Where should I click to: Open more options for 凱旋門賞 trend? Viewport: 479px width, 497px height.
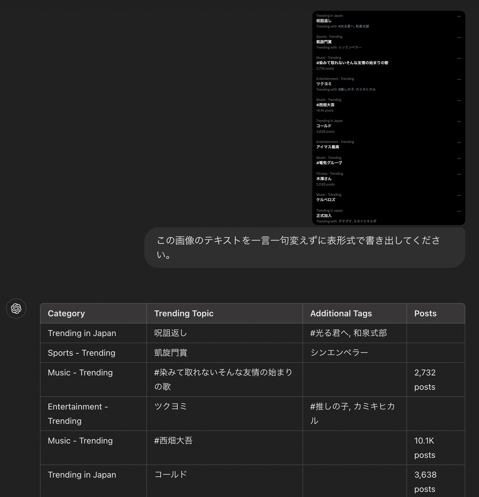pyautogui.click(x=459, y=37)
